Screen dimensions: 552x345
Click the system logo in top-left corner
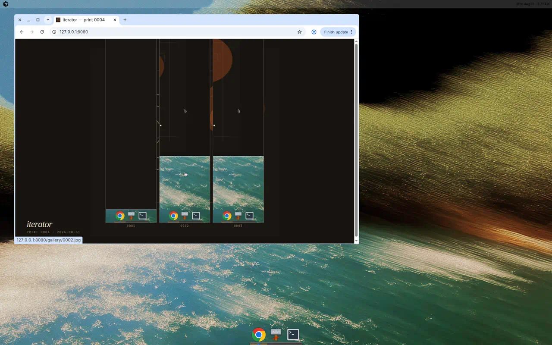[x=6, y=4]
